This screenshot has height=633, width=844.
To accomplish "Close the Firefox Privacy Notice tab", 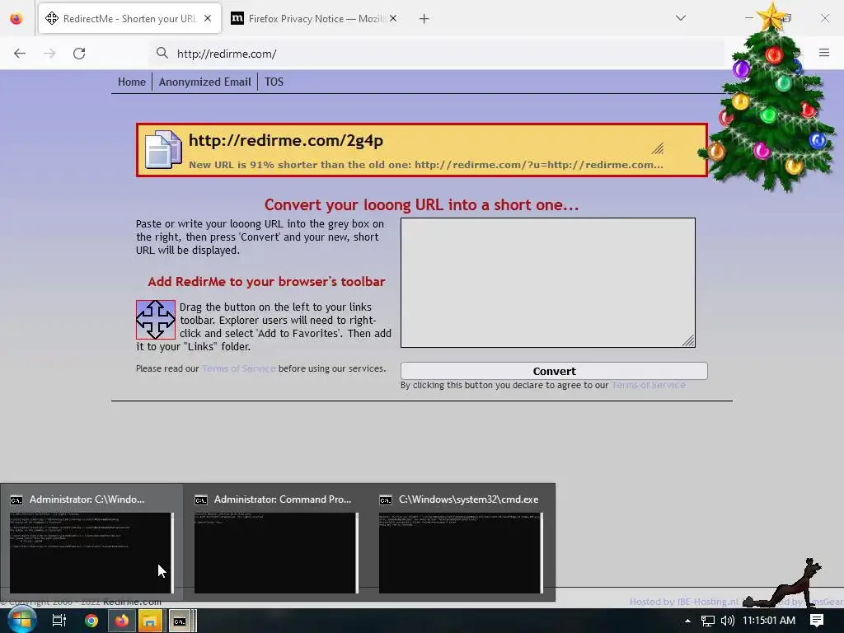I will [393, 18].
